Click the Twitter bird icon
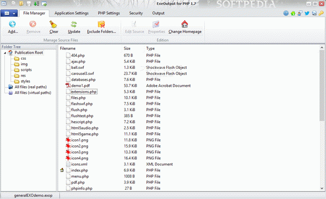Image resolution: width=326 pixels, height=199 pixels. tap(307, 14)
